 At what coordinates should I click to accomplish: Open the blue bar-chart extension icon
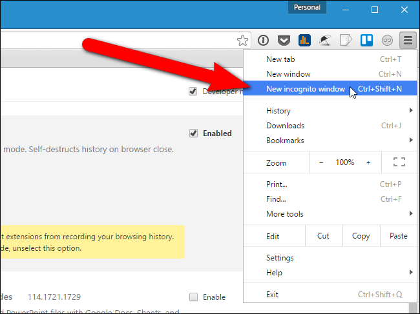click(304, 41)
